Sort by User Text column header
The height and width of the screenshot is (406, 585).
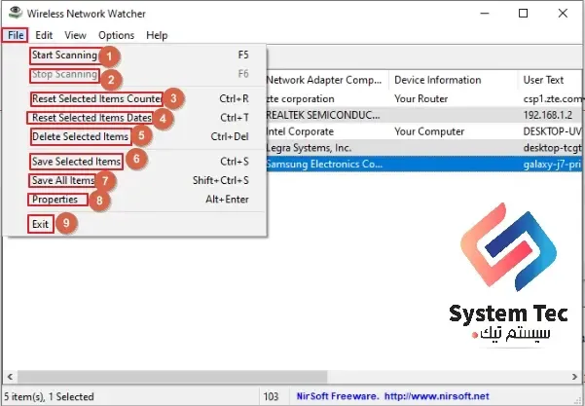552,80
